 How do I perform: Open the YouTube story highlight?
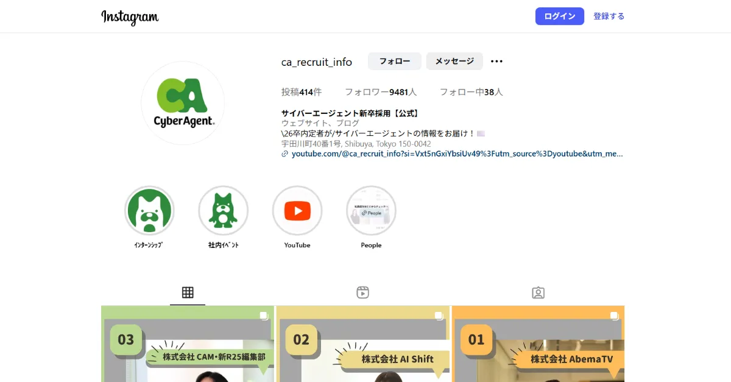(297, 211)
